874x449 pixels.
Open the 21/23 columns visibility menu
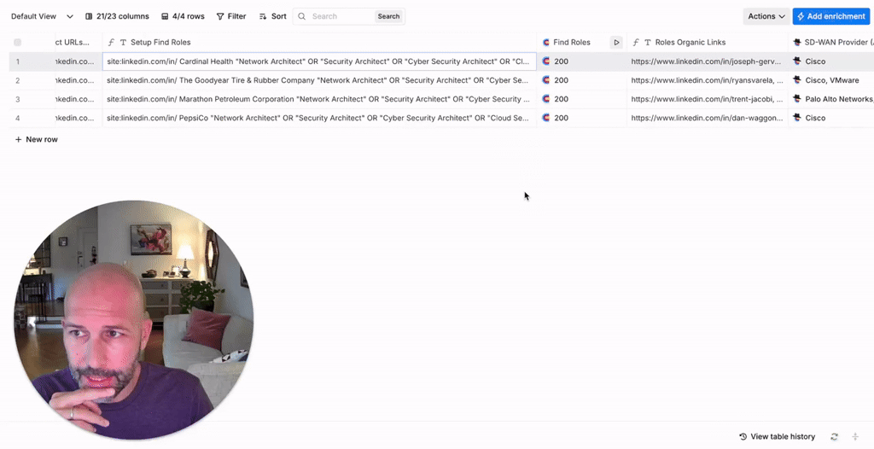117,16
